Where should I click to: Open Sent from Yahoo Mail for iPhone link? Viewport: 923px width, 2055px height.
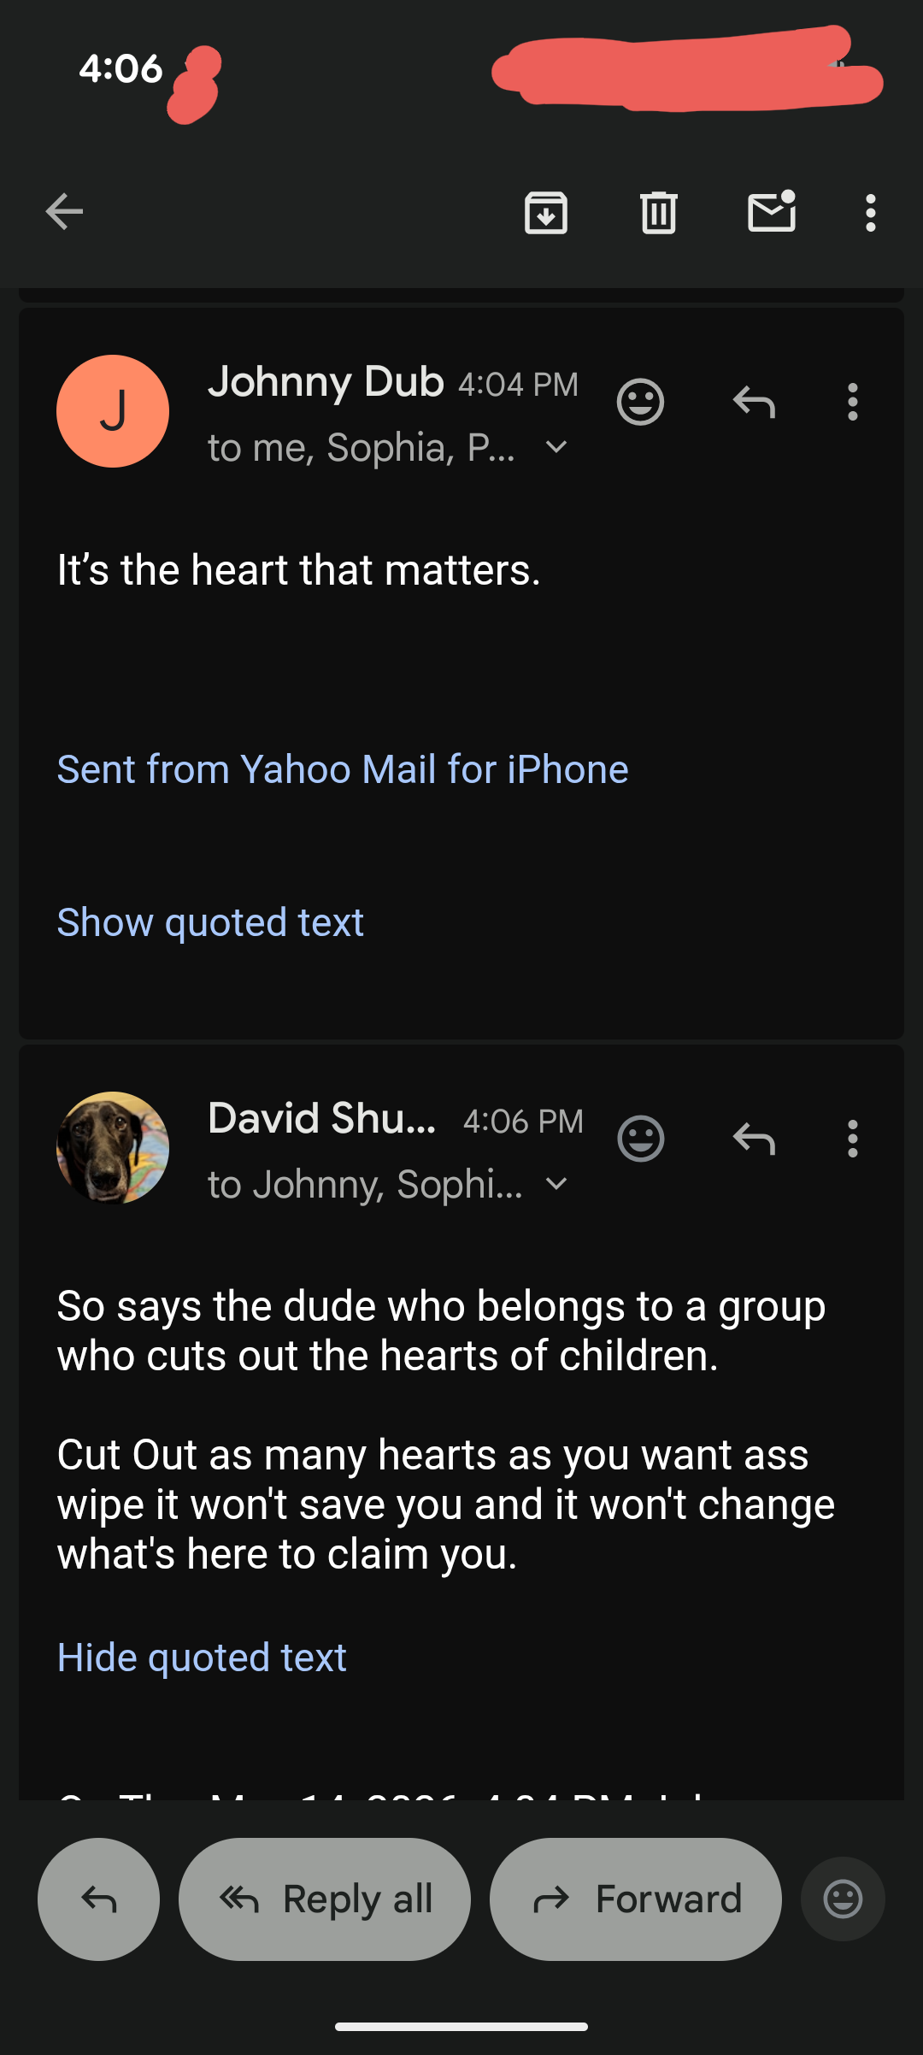click(x=343, y=769)
